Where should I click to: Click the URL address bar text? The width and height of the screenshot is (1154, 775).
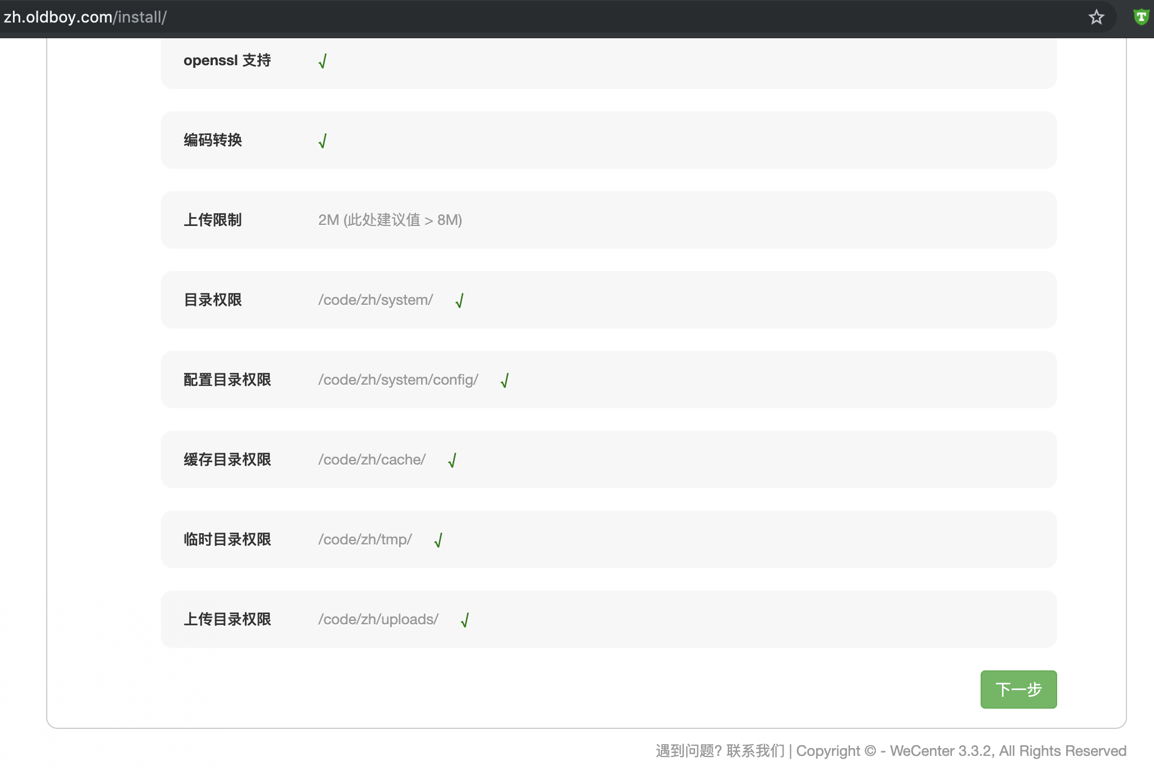click(x=85, y=17)
